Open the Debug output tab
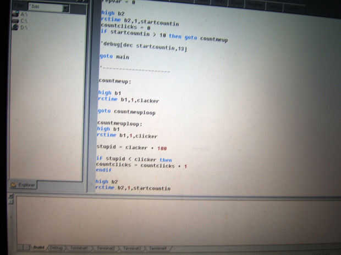This screenshot has height=255, width=341. [x=57, y=247]
